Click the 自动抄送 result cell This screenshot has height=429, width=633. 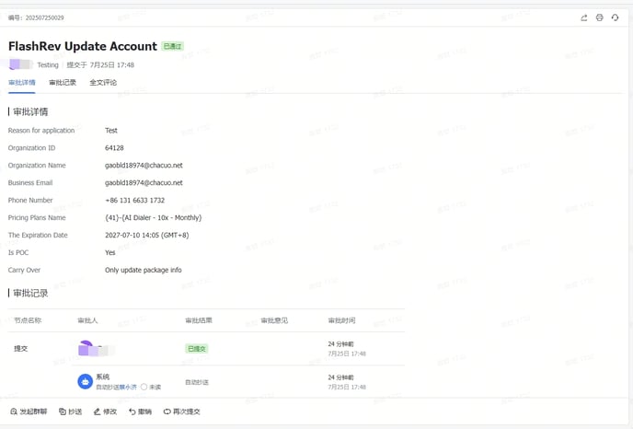(x=197, y=382)
